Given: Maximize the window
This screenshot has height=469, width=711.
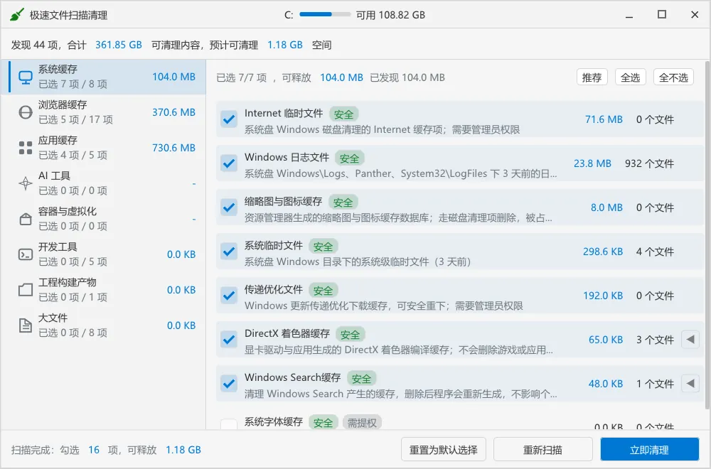Looking at the screenshot, I should [661, 14].
